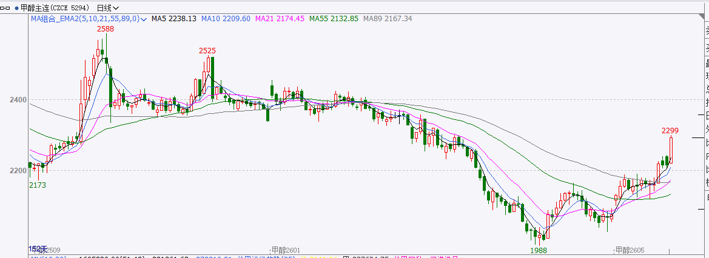
Task: Click the 1988 low price marker
Action: tap(539, 250)
